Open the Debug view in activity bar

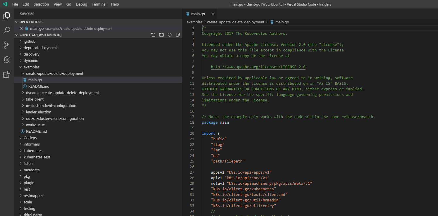[x=7, y=60]
